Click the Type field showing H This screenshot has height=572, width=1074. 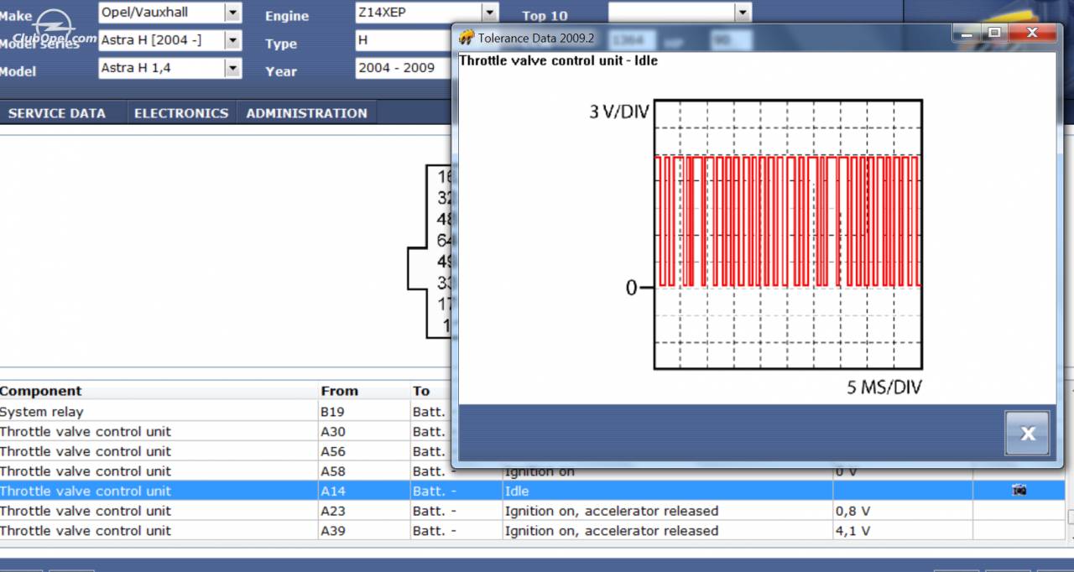pyautogui.click(x=403, y=40)
